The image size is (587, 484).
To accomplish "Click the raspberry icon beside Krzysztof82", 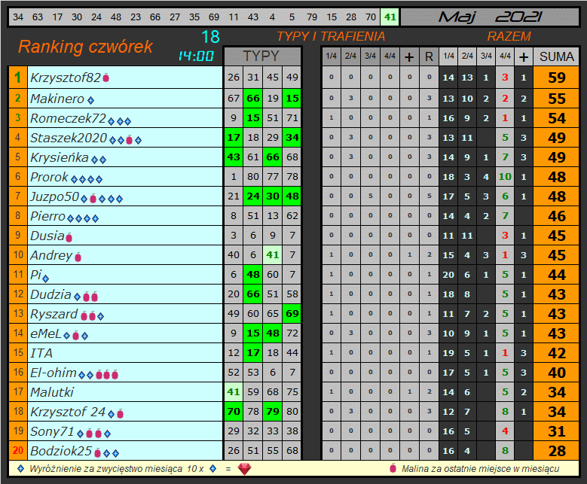I will point(106,78).
